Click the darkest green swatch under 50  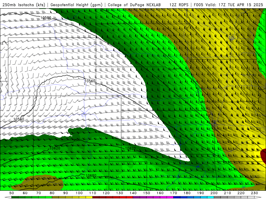15,197
